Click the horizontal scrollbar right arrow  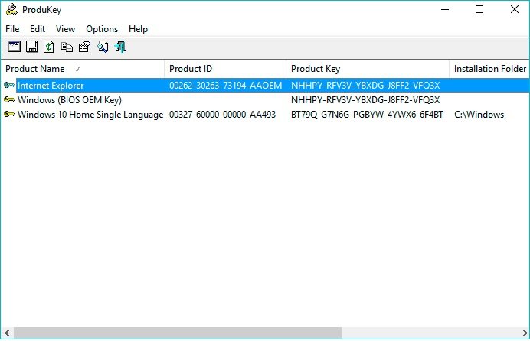[522, 333]
